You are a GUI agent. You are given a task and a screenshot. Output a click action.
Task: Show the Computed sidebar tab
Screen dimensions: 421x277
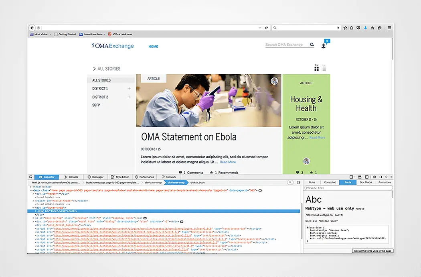pyautogui.click(x=330, y=182)
